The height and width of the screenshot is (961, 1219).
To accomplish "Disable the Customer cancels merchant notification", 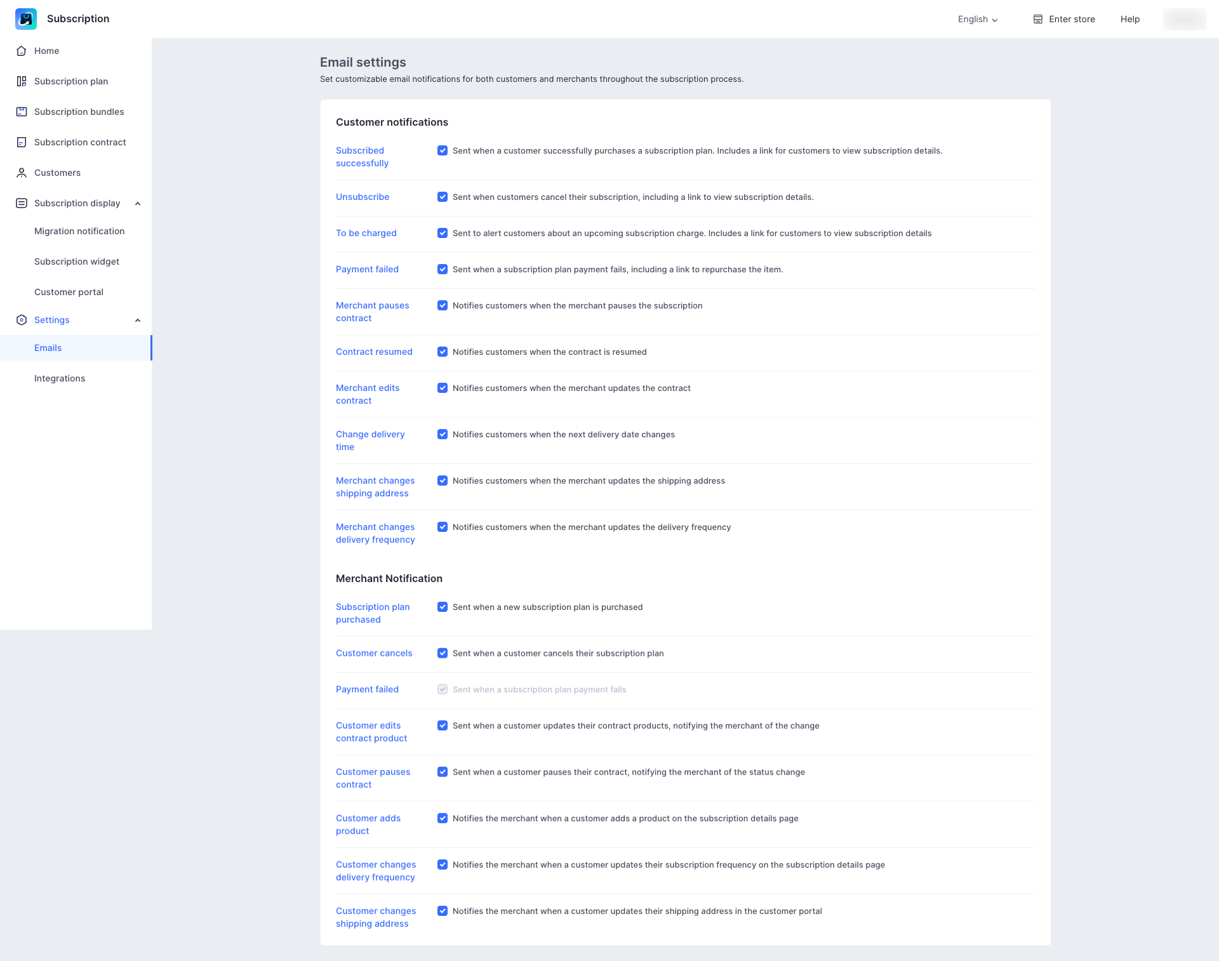I will (443, 653).
